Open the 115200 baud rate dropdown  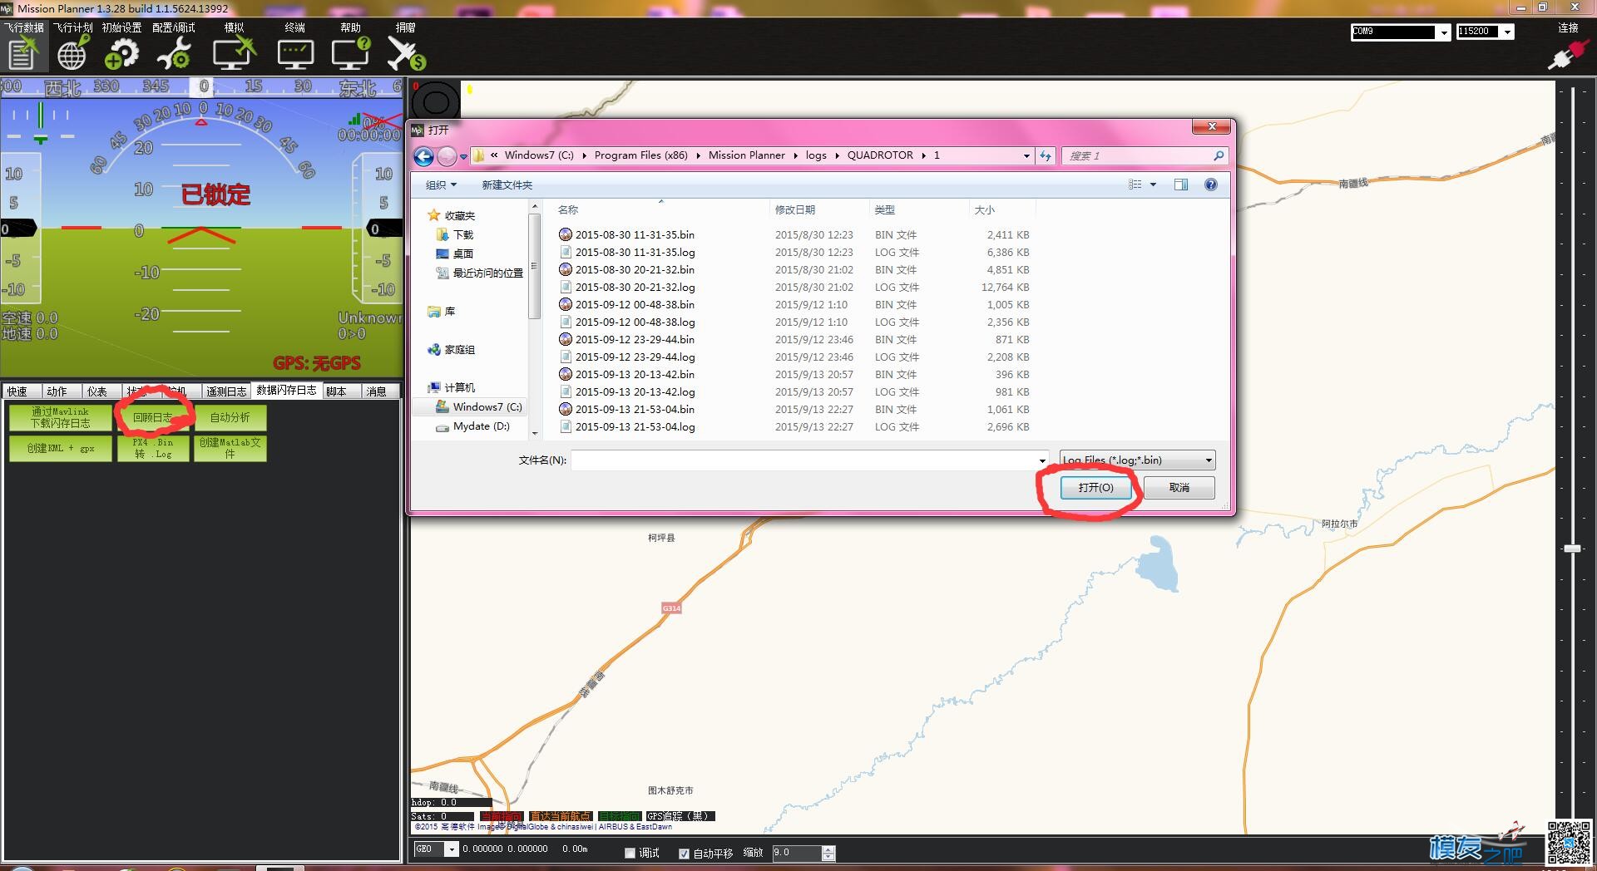(x=1507, y=32)
